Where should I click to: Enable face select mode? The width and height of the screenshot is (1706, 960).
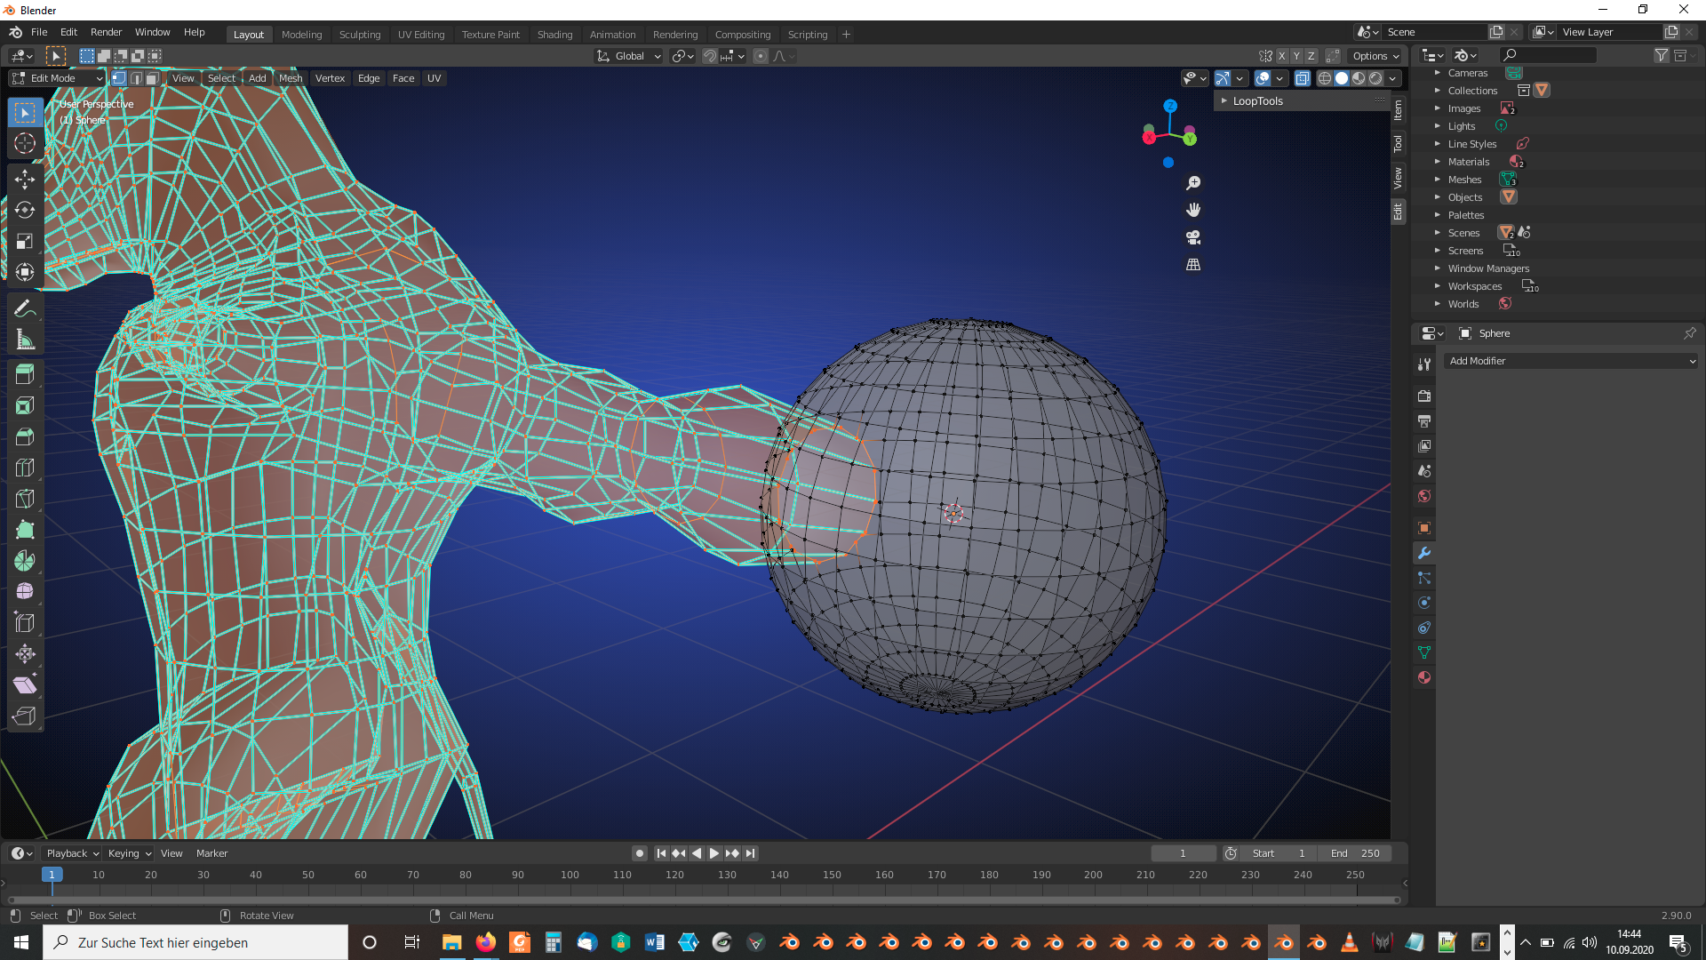tap(152, 78)
